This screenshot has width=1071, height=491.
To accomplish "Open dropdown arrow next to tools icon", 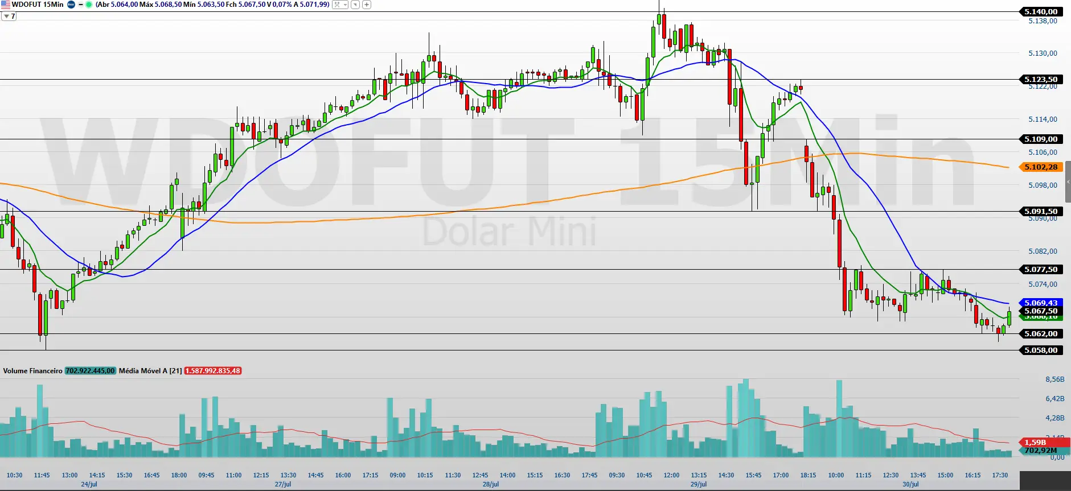I will 345,5.
